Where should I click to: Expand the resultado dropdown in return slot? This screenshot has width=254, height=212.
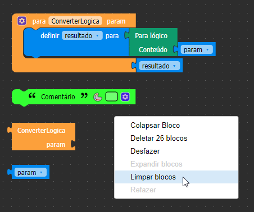pyautogui.click(x=160, y=66)
